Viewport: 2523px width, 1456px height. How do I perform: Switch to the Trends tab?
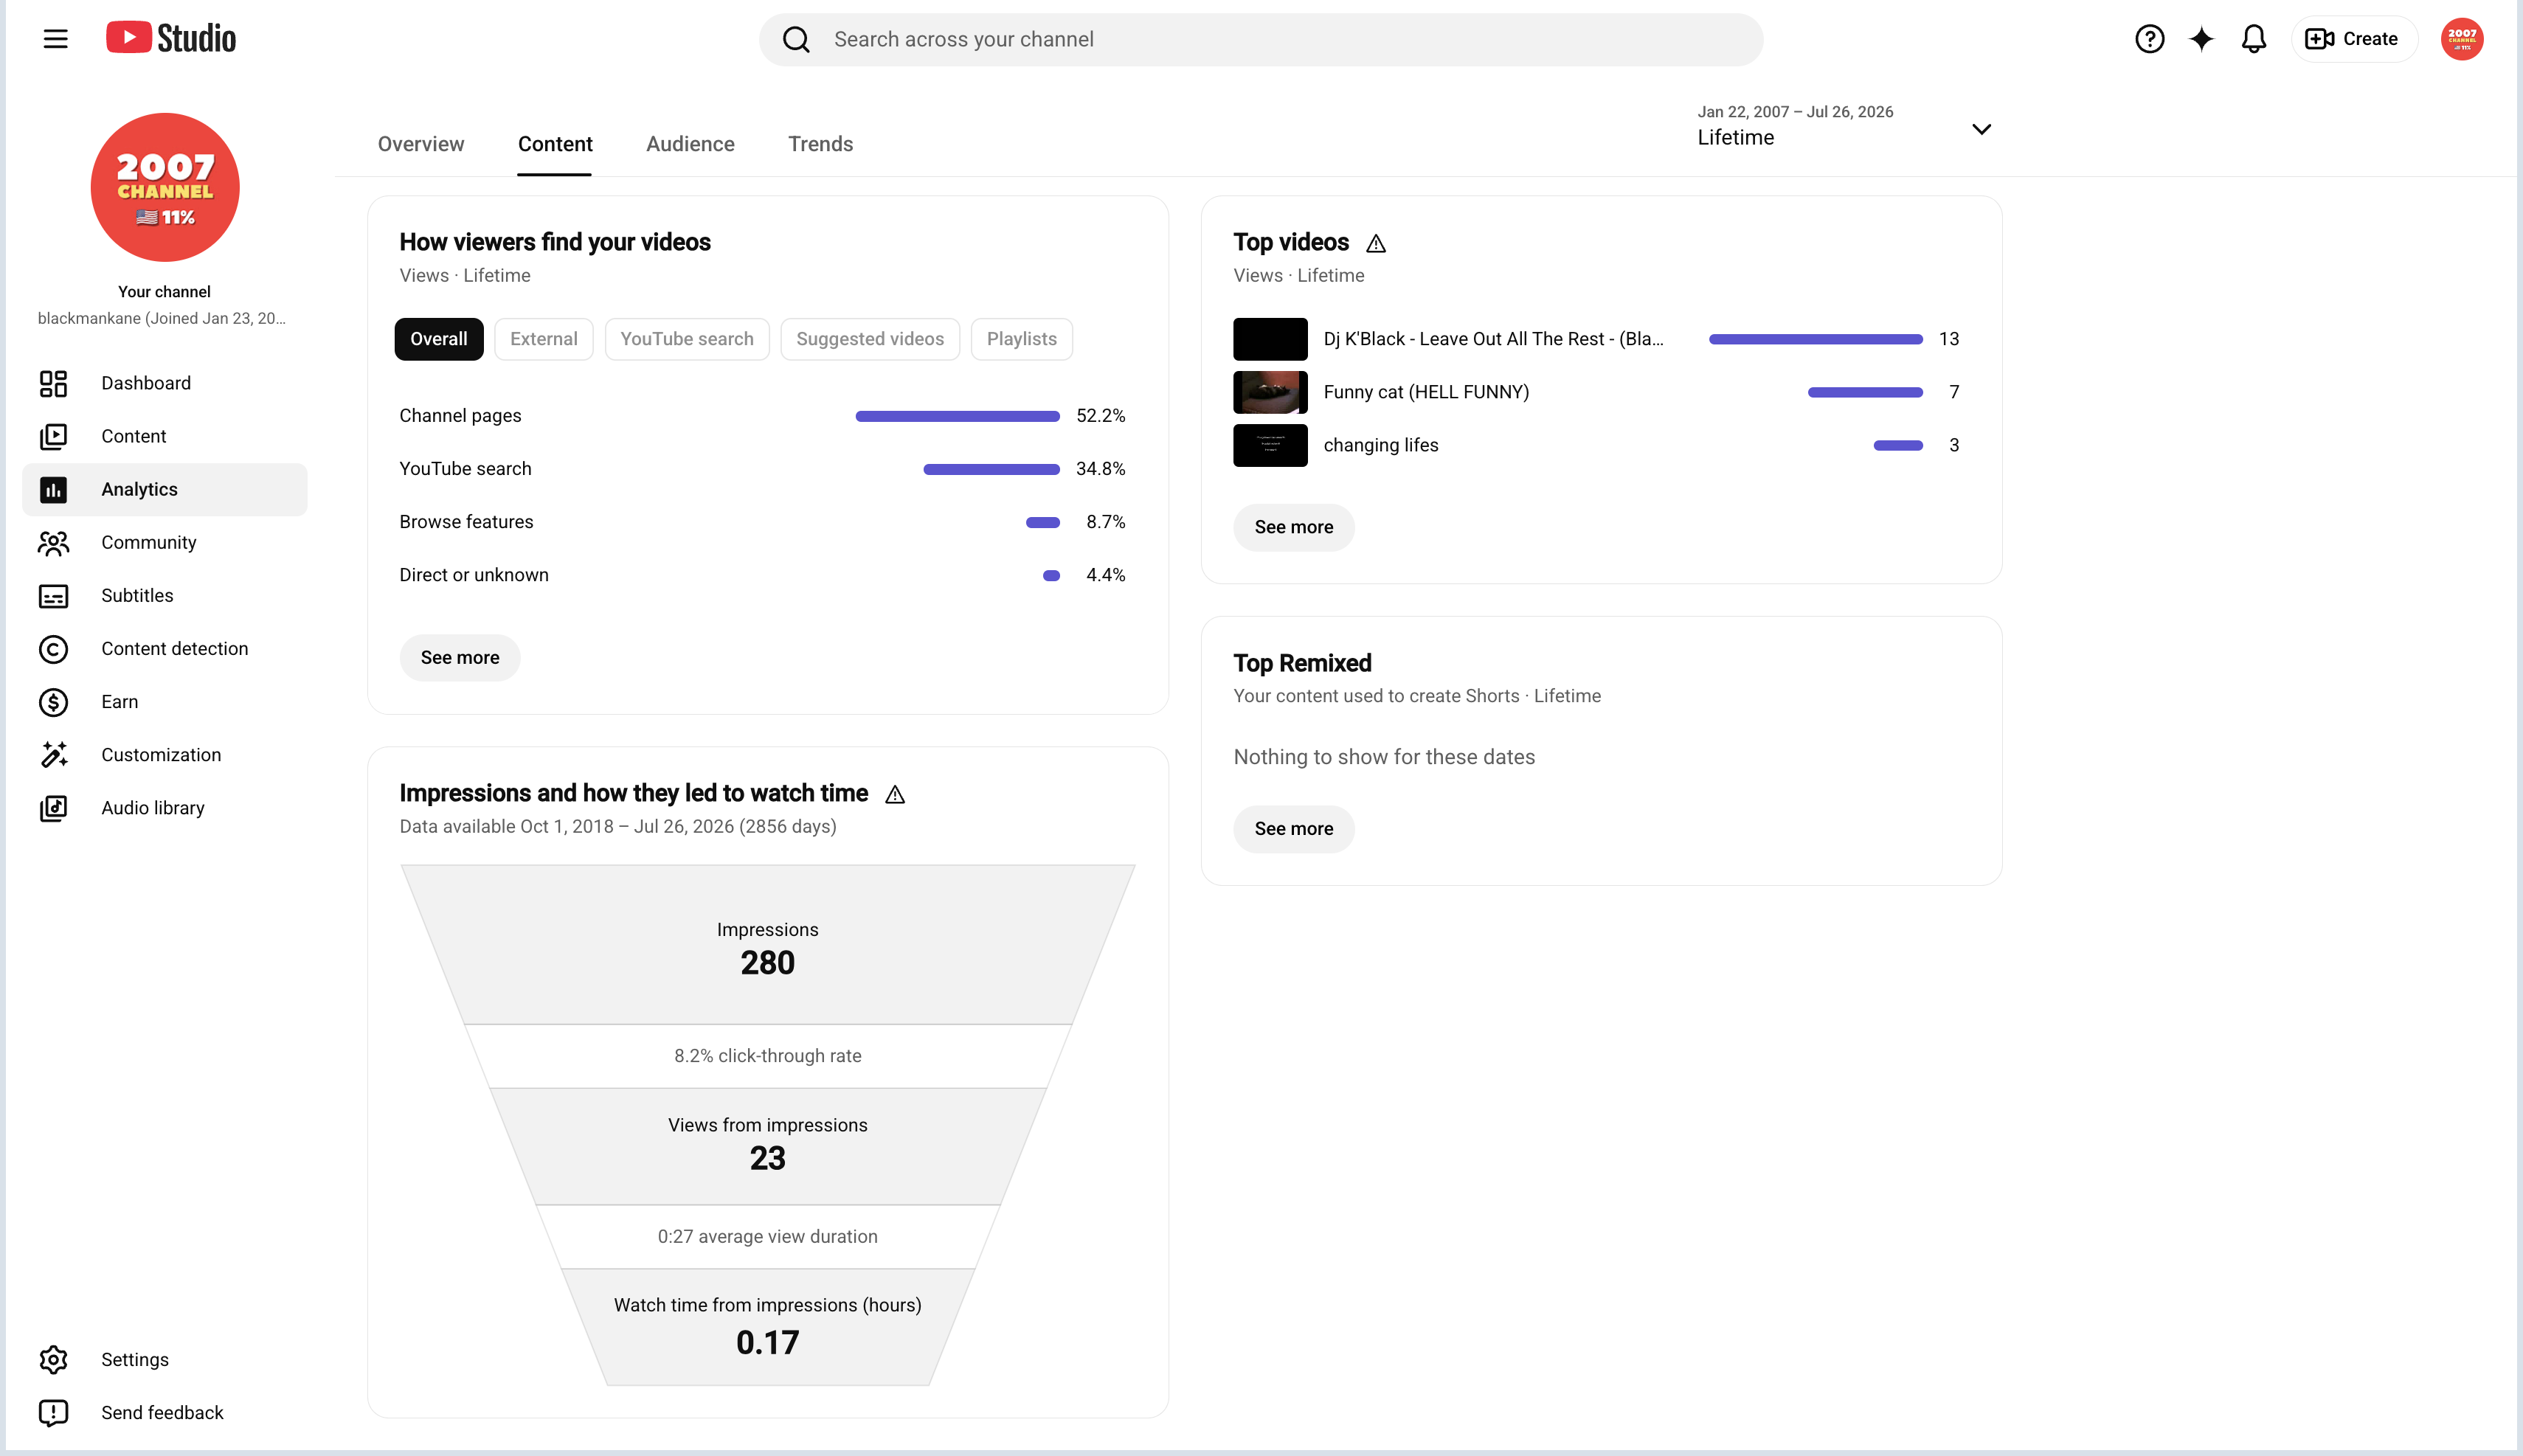pos(820,144)
